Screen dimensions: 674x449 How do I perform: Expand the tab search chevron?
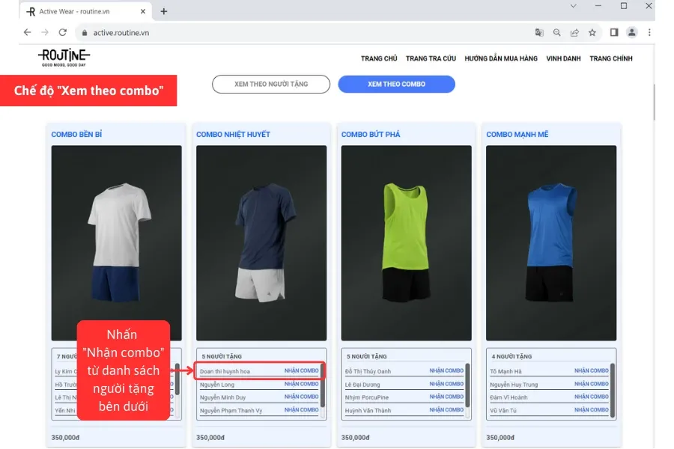(575, 6)
